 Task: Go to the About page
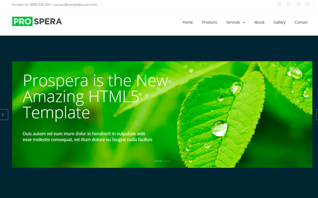tap(259, 22)
